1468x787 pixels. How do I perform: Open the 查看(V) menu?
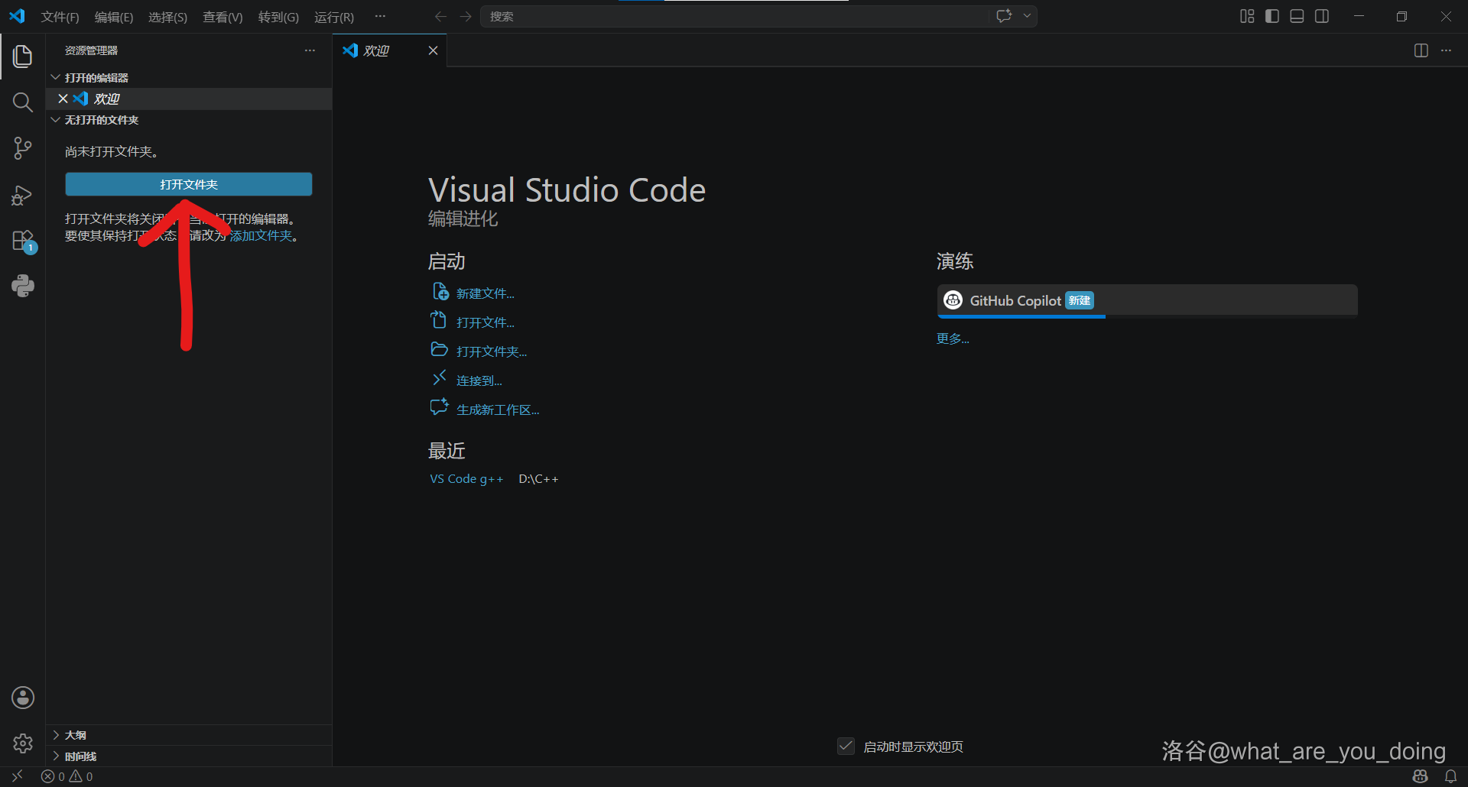[x=222, y=17]
